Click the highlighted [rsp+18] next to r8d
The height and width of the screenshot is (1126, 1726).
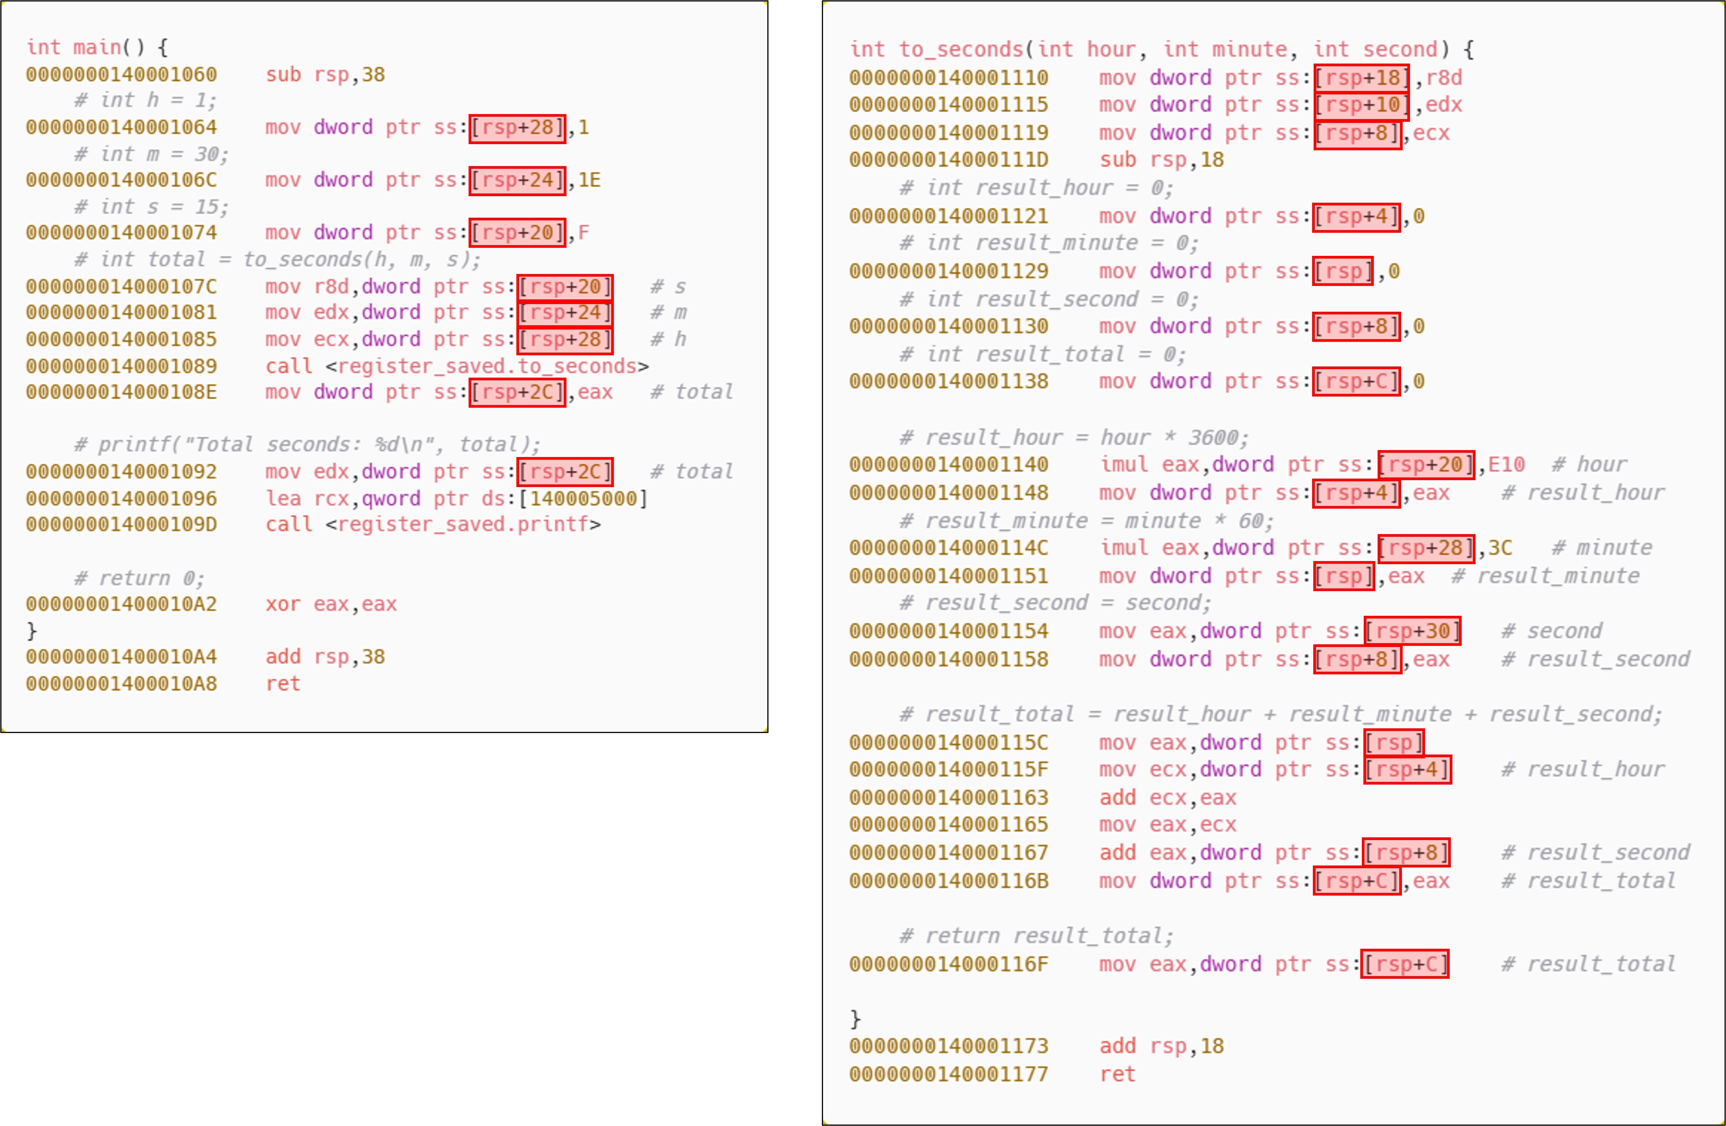click(x=1362, y=78)
